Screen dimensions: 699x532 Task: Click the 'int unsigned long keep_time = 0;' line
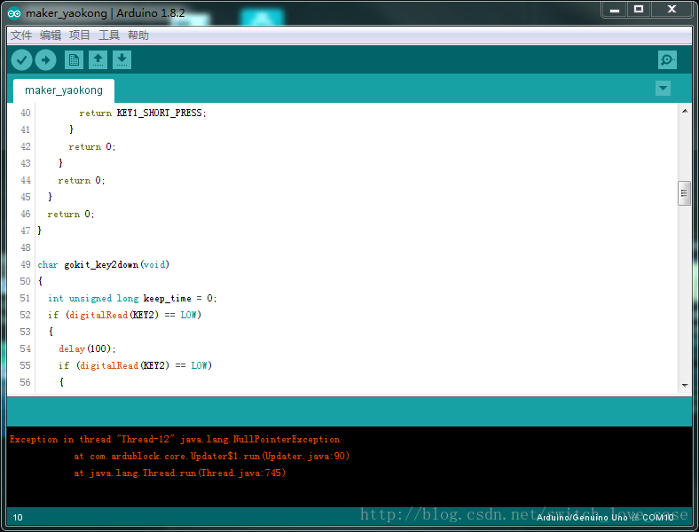[132, 299]
